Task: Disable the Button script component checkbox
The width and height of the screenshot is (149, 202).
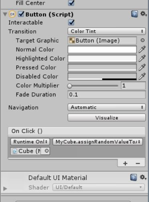Action: tap(21, 14)
